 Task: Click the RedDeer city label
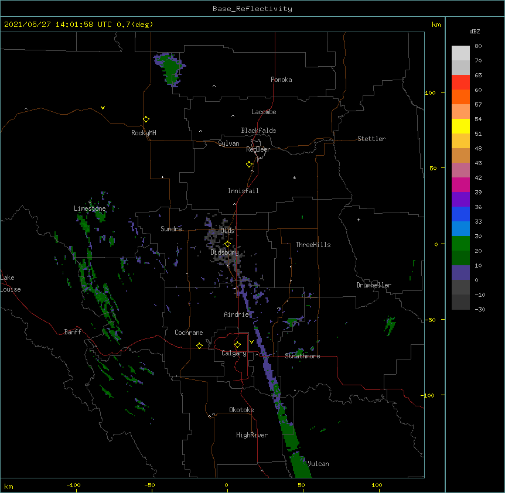[258, 149]
